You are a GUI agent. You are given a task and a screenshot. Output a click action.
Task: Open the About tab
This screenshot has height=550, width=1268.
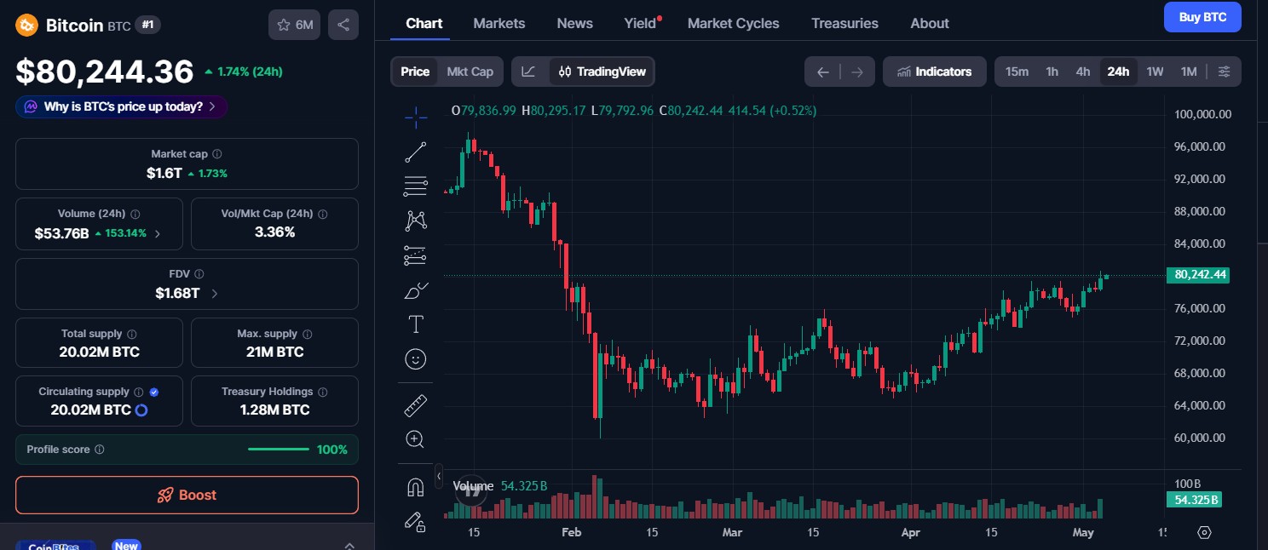tap(930, 23)
